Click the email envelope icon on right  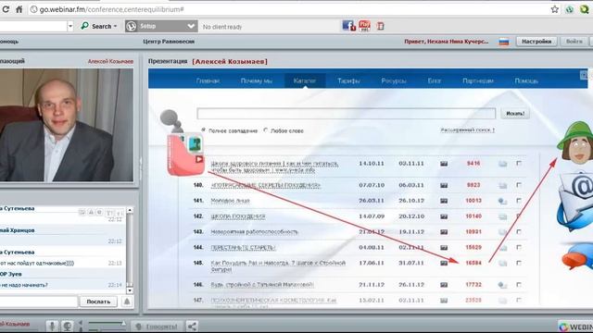click(576, 202)
